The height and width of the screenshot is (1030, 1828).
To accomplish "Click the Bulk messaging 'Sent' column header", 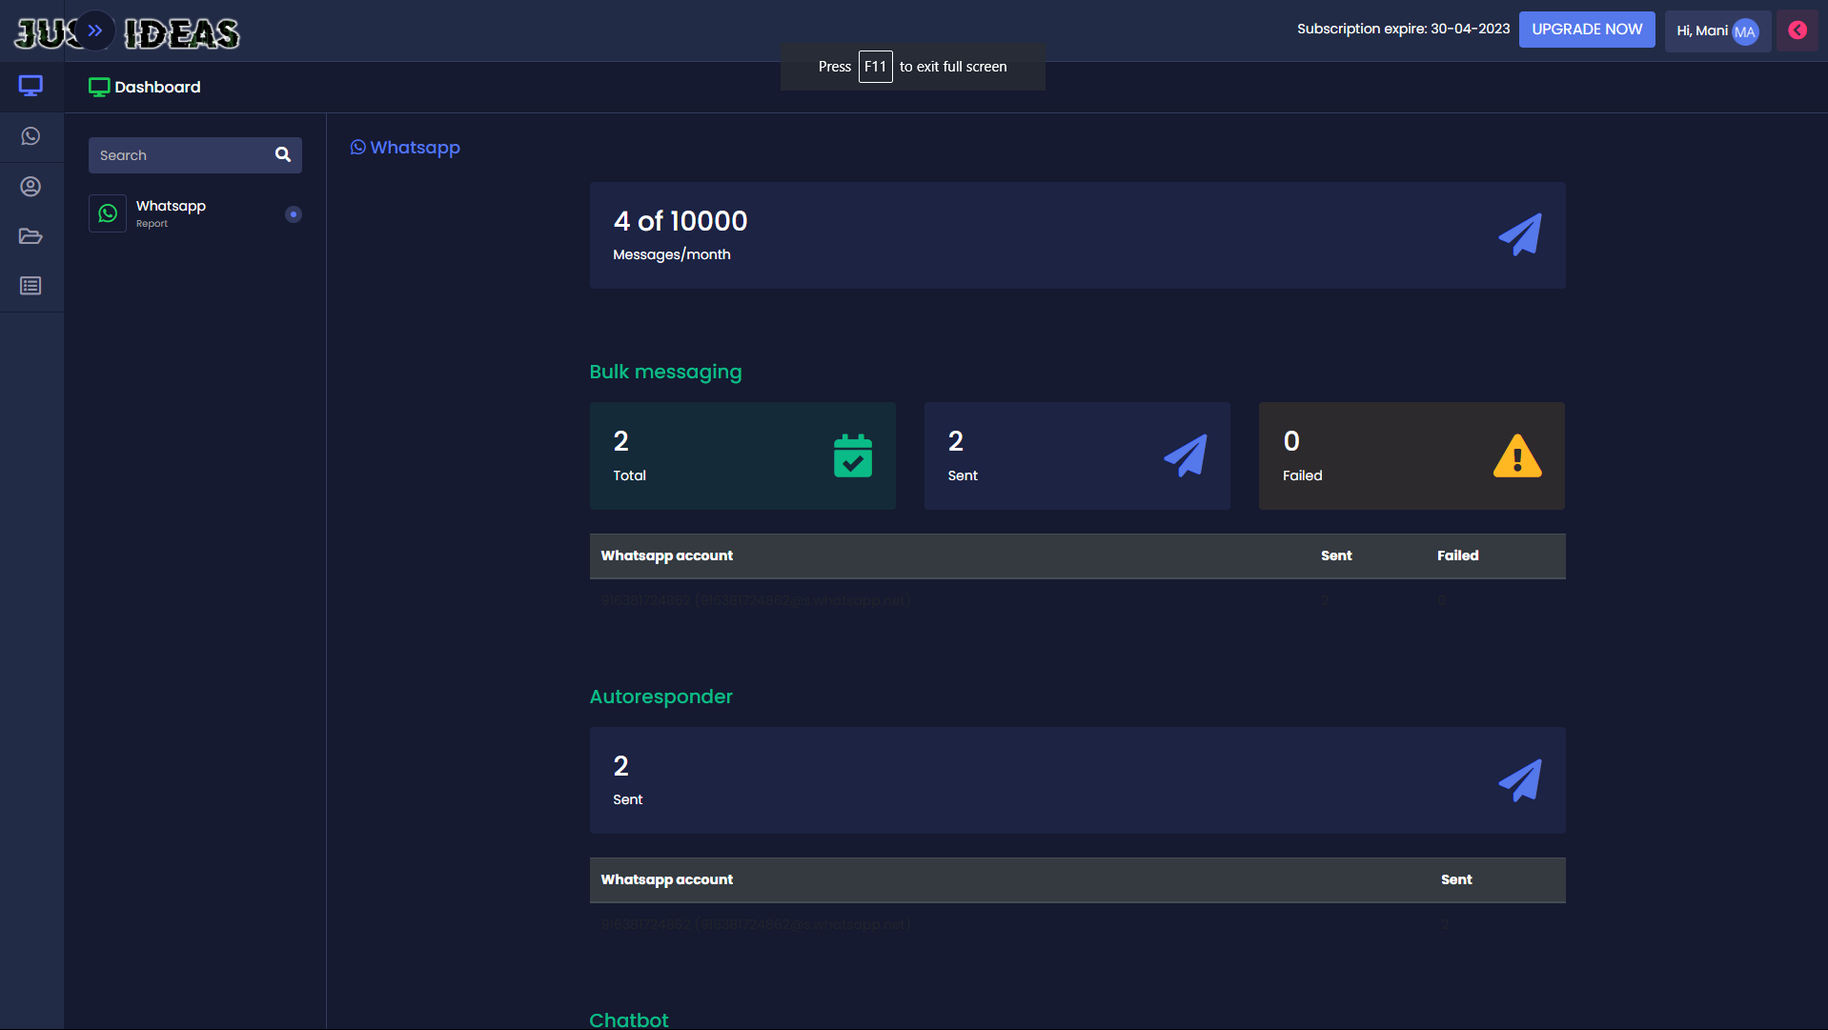I will [x=1336, y=555].
